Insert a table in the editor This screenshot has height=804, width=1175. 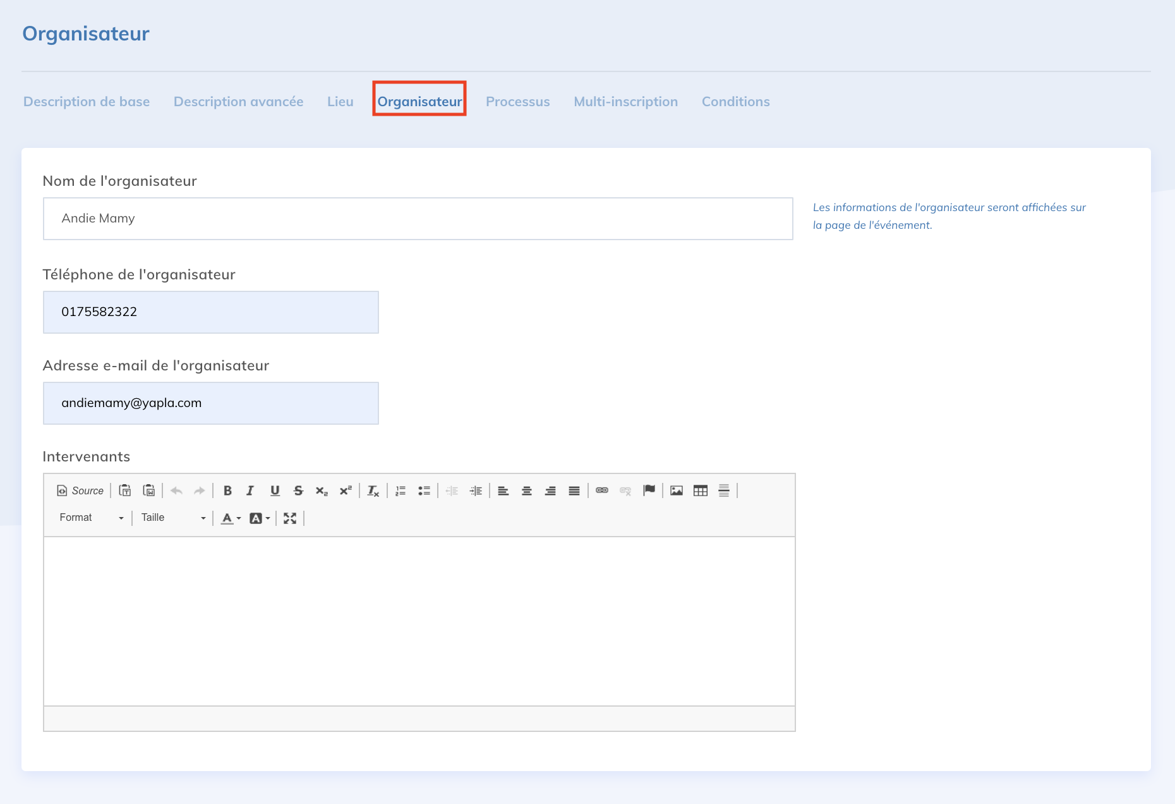(x=700, y=490)
